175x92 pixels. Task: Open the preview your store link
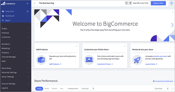tap(160, 56)
